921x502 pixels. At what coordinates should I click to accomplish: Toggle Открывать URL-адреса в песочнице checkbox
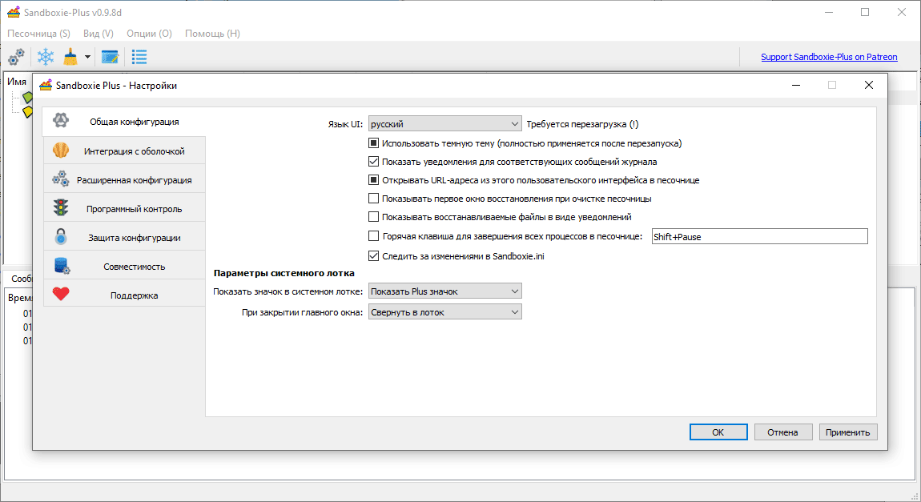(373, 179)
